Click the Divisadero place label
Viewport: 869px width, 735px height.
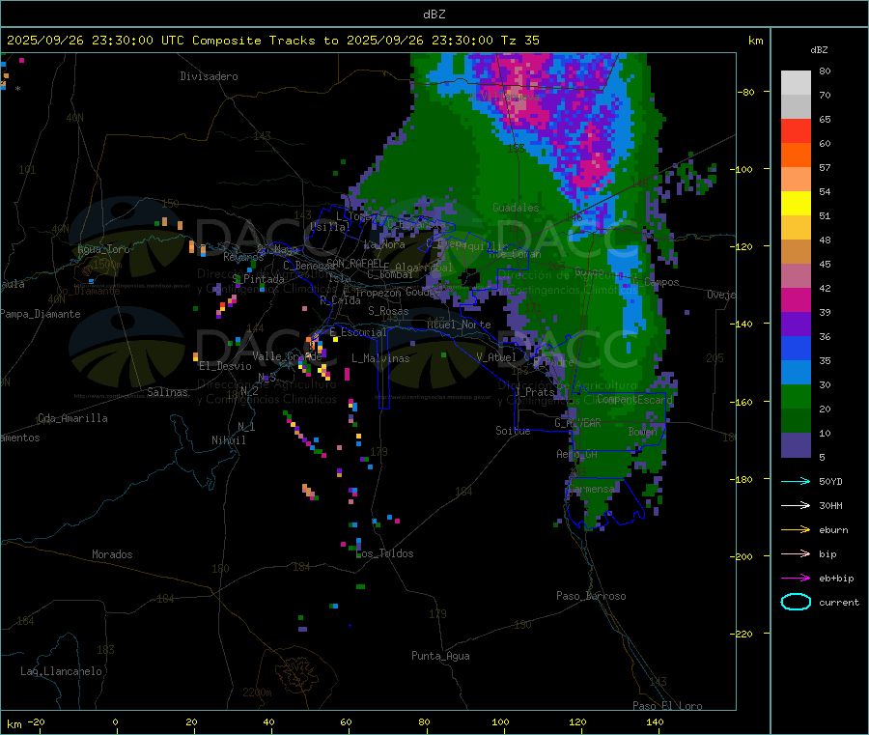coord(209,76)
